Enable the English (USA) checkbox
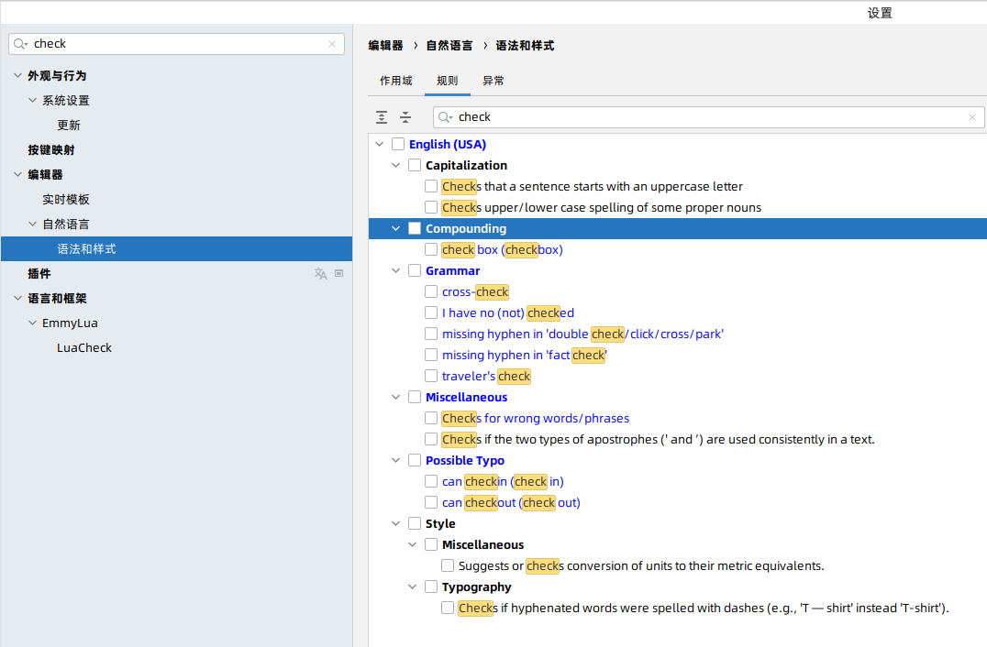 coord(398,145)
